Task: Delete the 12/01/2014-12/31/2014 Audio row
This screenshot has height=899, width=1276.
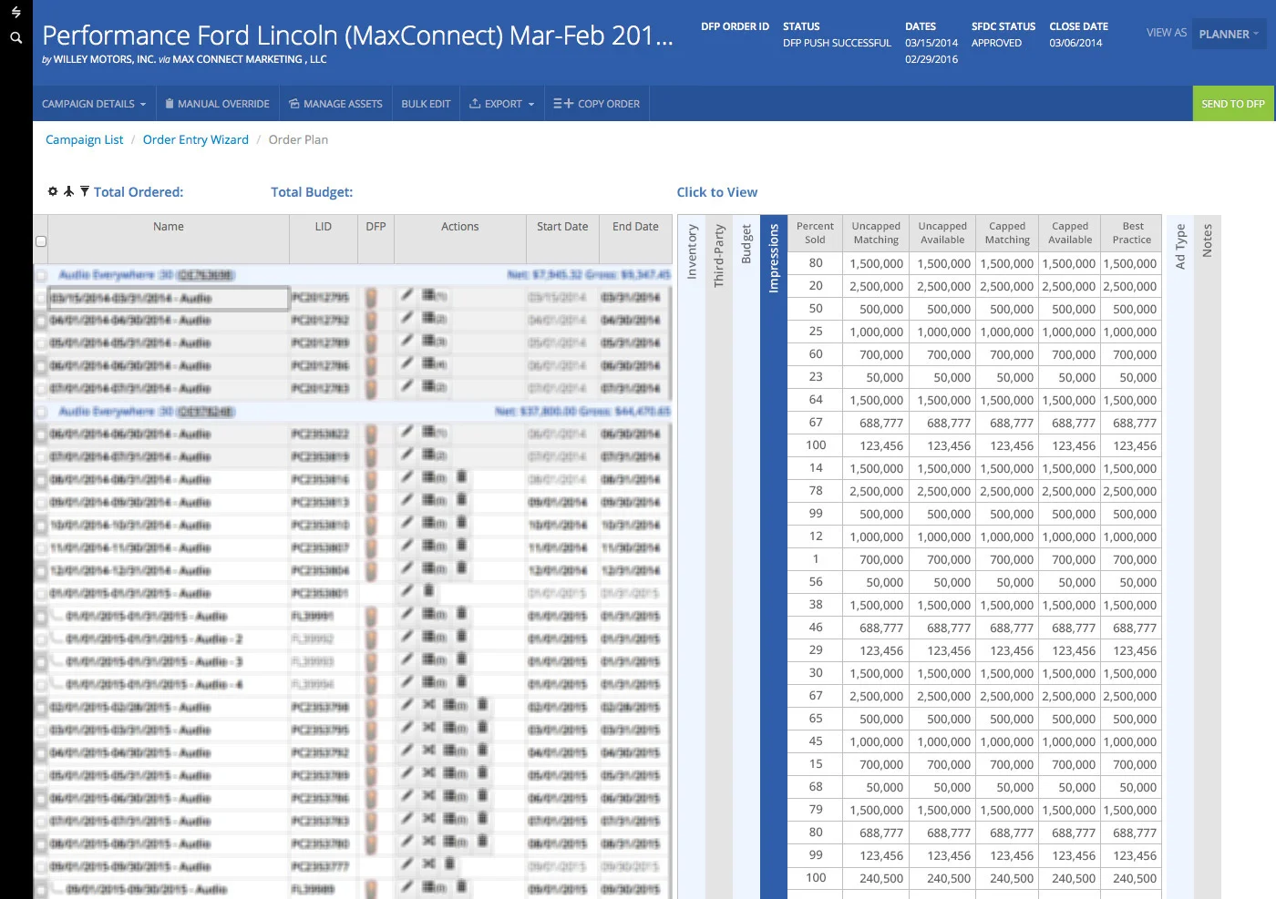Action: pos(461,567)
